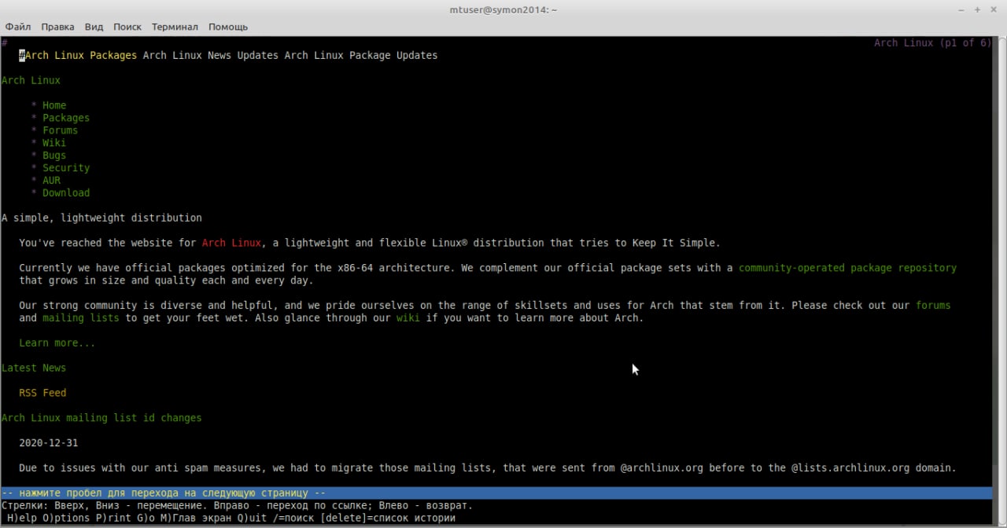Image resolution: width=1007 pixels, height=528 pixels.
Task: Click page indicator 'Arch Linux (p1 of 6)'
Action: tap(933, 43)
